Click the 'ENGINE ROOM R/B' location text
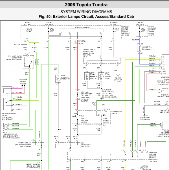The width and height of the screenshot is (169, 170). pos(152,31)
